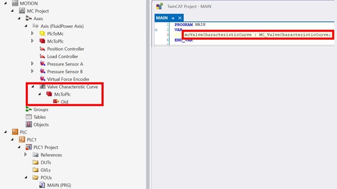337x189 pixels.
Task: Collapse the POUs folder
Action: [x=26, y=178]
